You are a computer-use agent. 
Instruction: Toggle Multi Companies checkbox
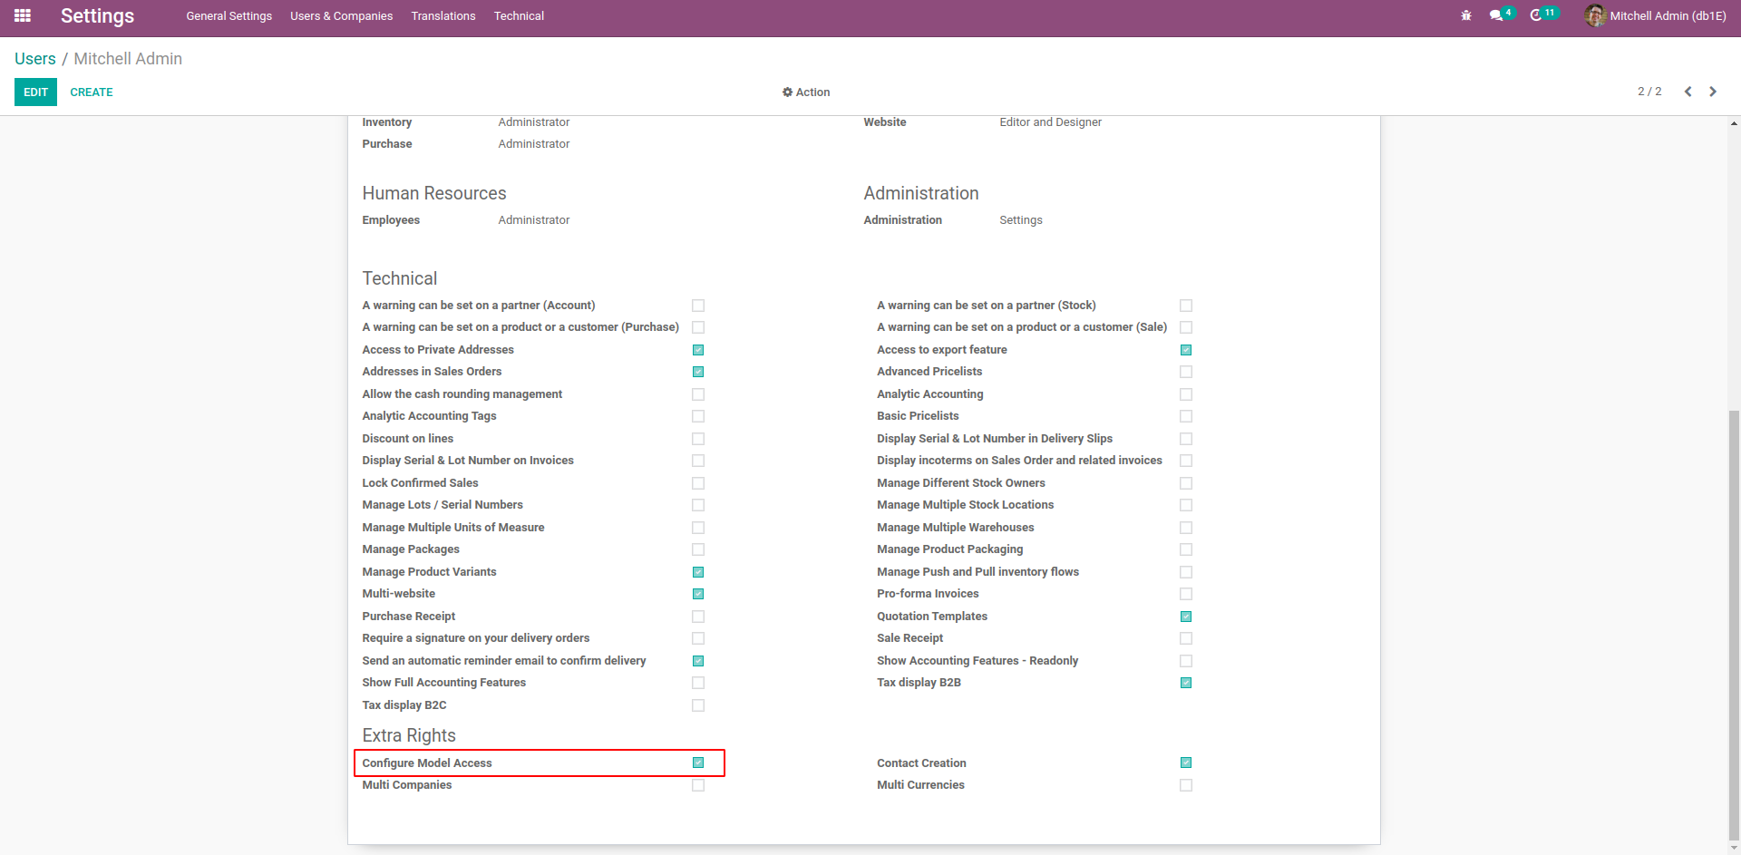pyautogui.click(x=698, y=785)
